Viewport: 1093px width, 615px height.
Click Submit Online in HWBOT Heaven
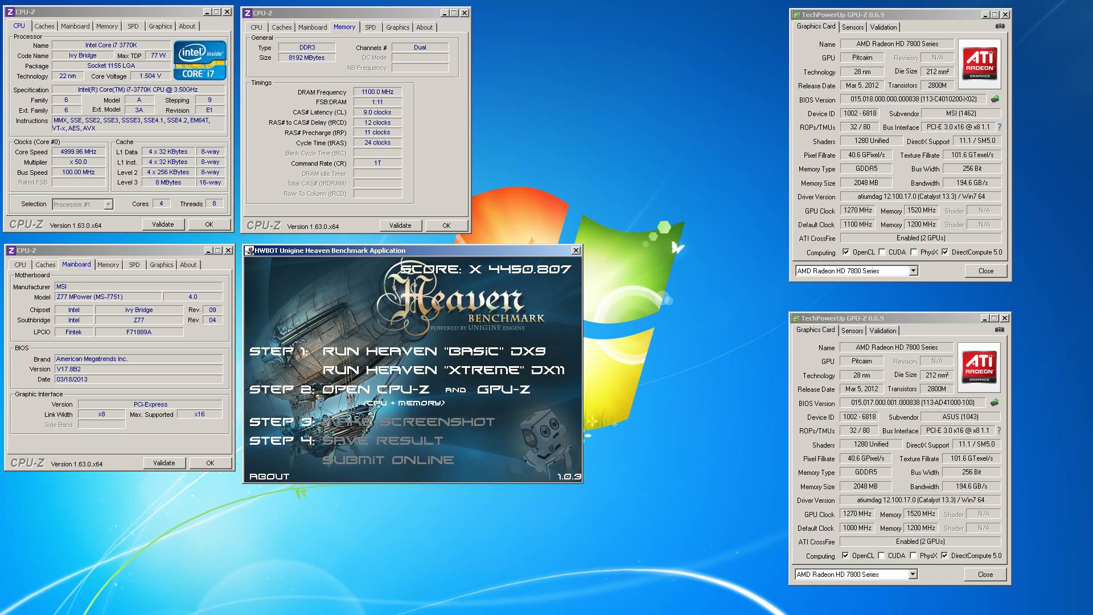pyautogui.click(x=388, y=460)
